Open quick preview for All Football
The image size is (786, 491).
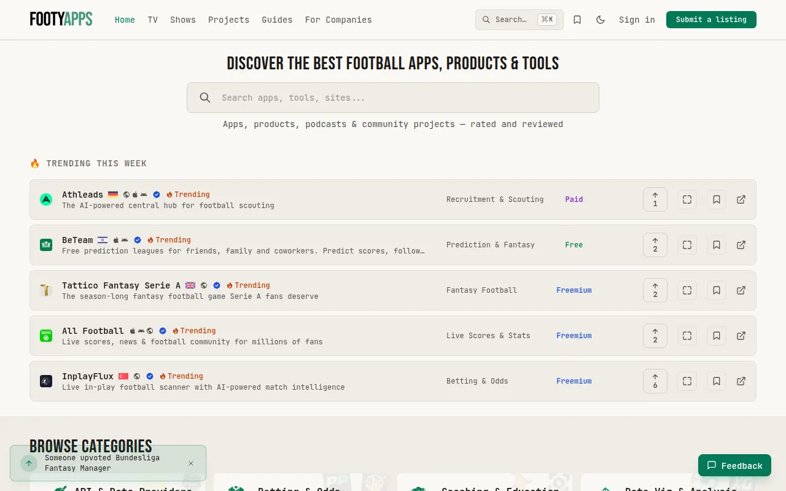[687, 336]
